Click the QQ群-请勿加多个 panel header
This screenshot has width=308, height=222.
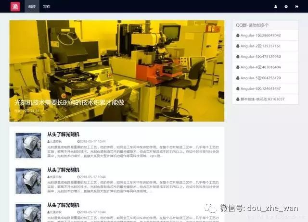pyautogui.click(x=265, y=25)
